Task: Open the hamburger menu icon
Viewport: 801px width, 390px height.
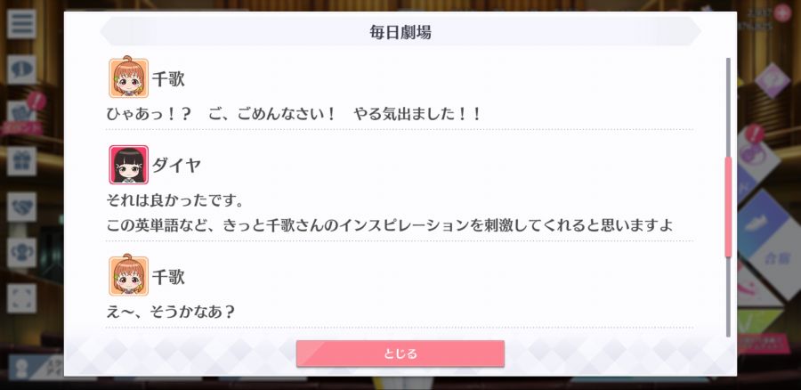Action: 21,23
